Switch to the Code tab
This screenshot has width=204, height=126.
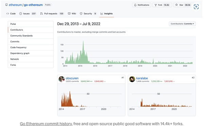pyautogui.click(x=11, y=14)
